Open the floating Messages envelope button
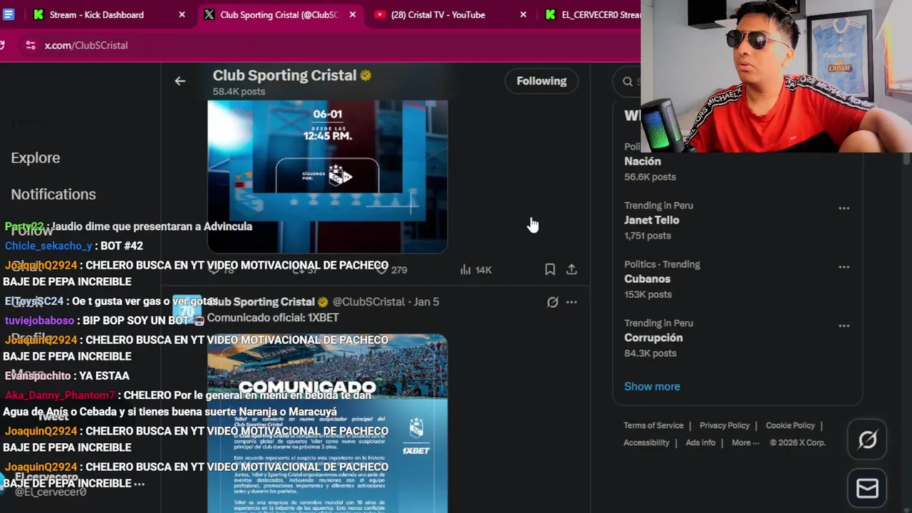Viewport: 912px width, 513px height. [x=867, y=488]
